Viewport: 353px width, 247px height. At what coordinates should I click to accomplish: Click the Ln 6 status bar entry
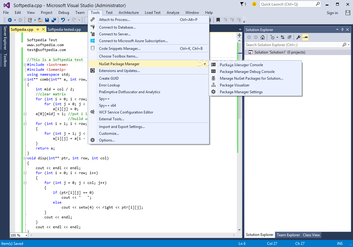pyautogui.click(x=242, y=243)
